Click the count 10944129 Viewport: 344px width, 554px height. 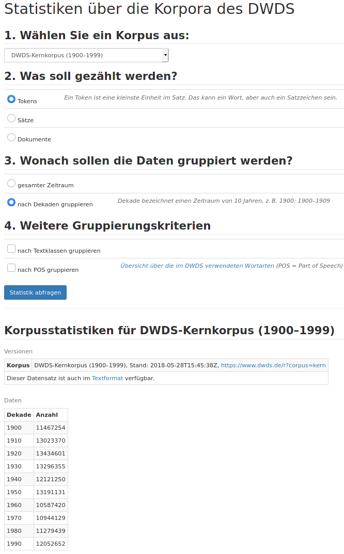tap(51, 518)
